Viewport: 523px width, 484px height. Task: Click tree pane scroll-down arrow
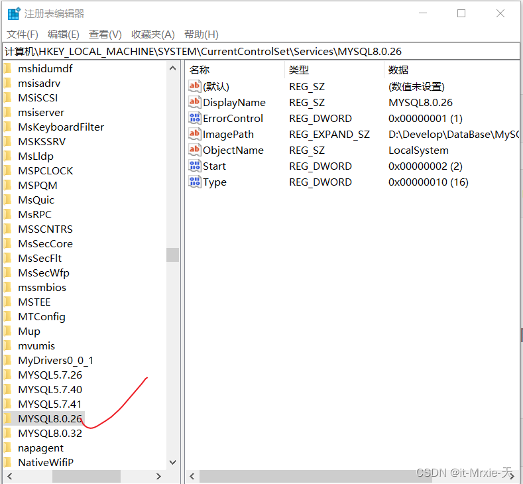[x=172, y=462]
